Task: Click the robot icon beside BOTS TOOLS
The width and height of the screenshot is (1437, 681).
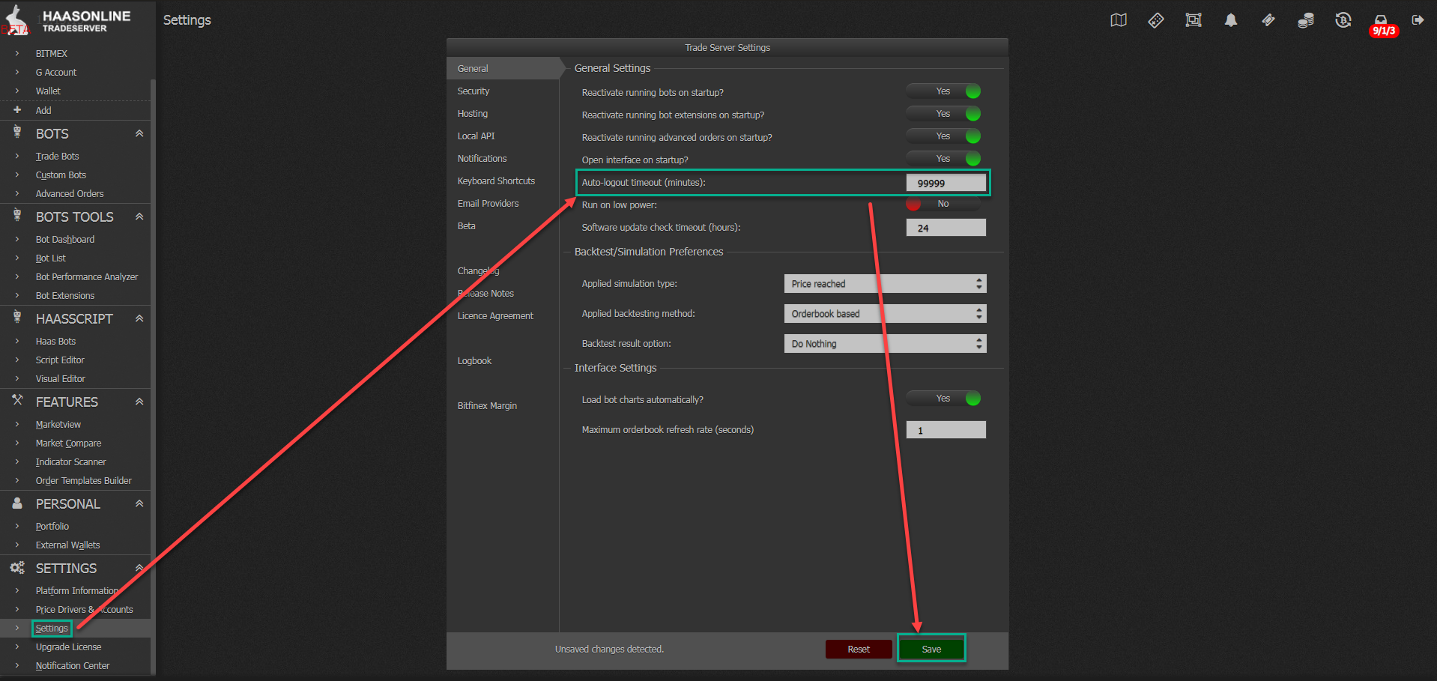Action: tap(17, 216)
